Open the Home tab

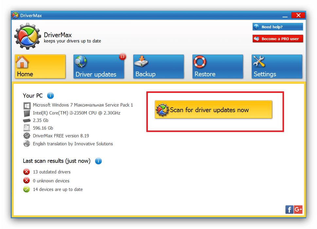click(x=40, y=67)
